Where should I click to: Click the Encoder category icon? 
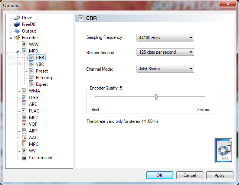click(x=17, y=38)
